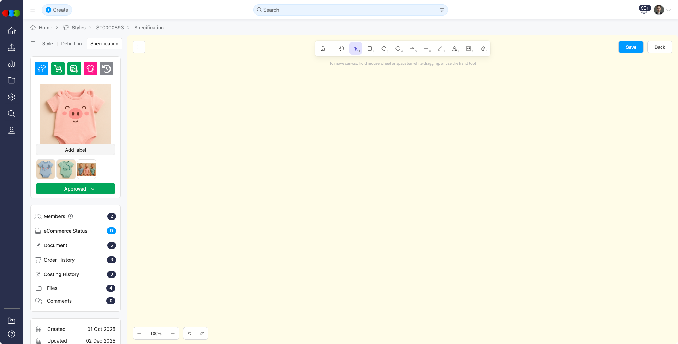This screenshot has height=344, width=678.
Task: Open the Text tool
Action: pyautogui.click(x=454, y=48)
